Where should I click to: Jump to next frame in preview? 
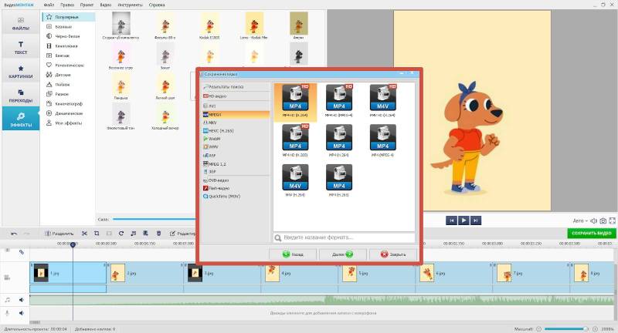point(476,220)
